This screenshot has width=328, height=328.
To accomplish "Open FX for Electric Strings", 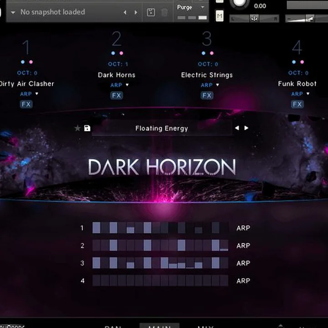I will [207, 95].
